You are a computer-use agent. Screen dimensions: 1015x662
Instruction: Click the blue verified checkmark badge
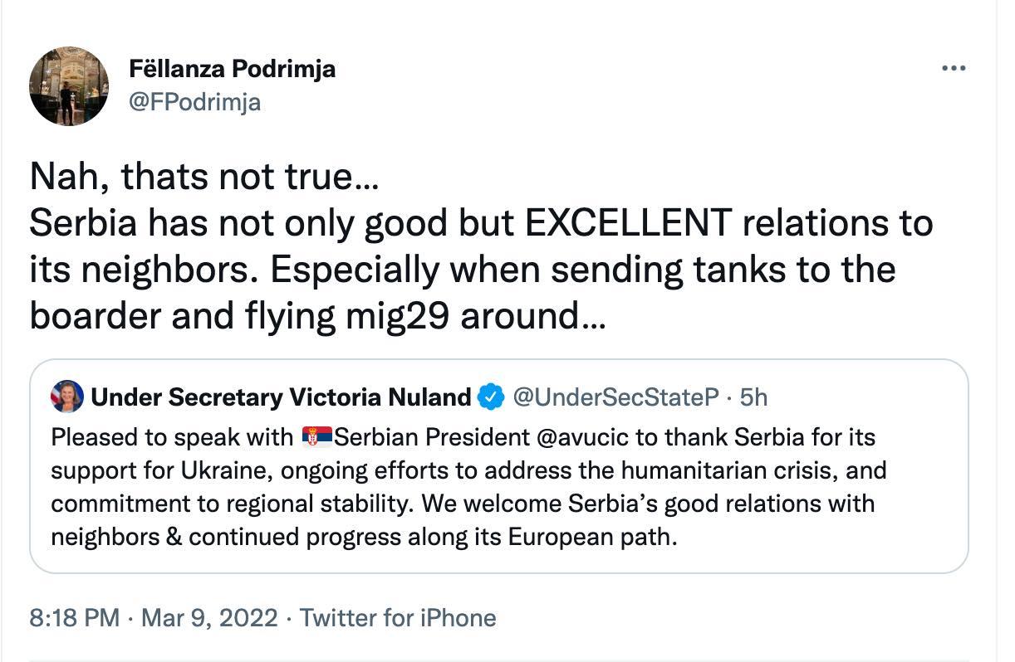(x=493, y=397)
